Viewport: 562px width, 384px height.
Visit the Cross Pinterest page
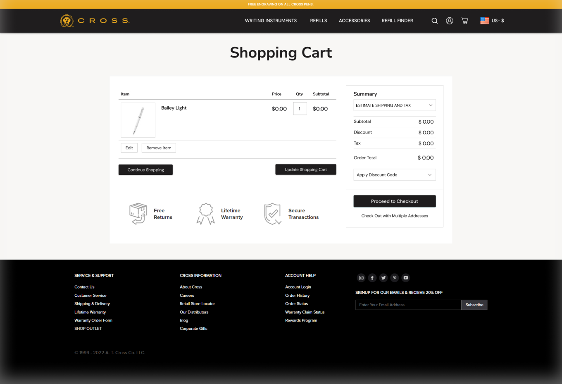click(395, 278)
